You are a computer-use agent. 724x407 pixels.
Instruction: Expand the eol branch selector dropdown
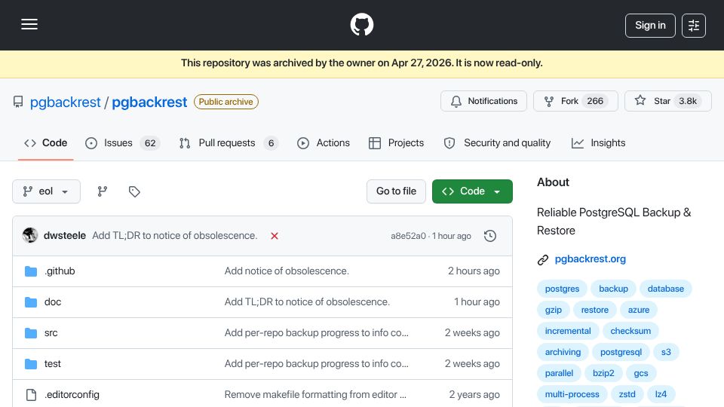tap(46, 191)
